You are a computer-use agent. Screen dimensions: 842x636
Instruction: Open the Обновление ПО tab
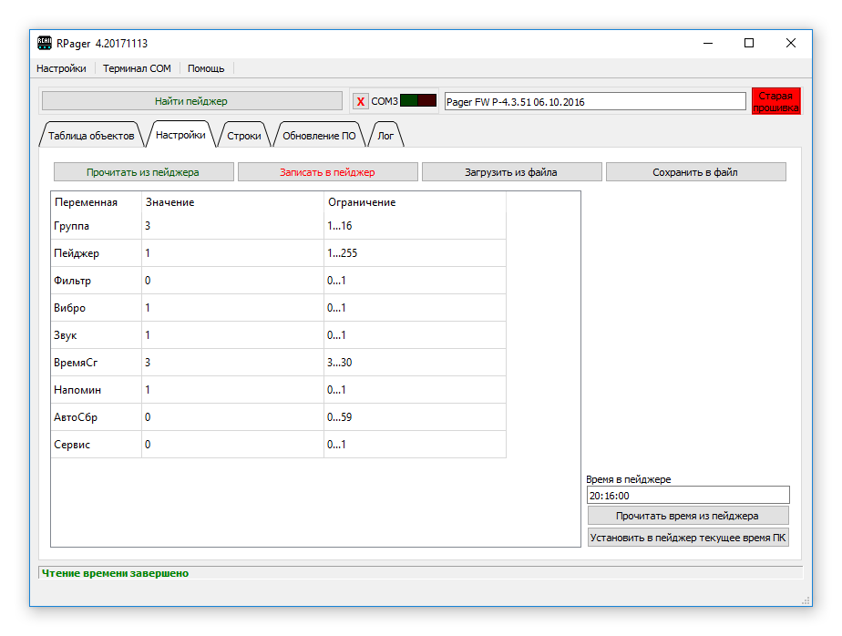[319, 136]
